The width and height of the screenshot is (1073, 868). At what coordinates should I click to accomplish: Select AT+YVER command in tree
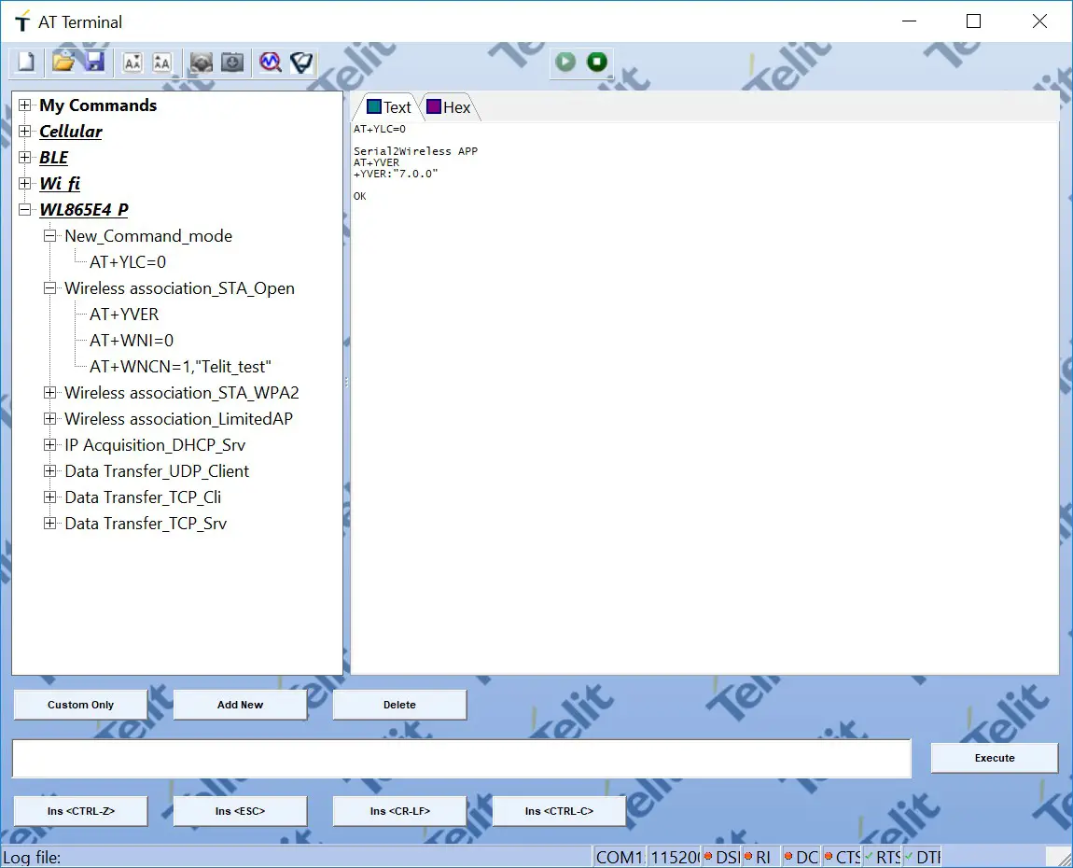[x=124, y=315]
